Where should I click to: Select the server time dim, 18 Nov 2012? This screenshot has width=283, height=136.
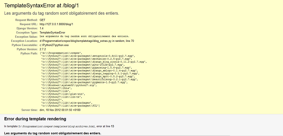click(60, 110)
